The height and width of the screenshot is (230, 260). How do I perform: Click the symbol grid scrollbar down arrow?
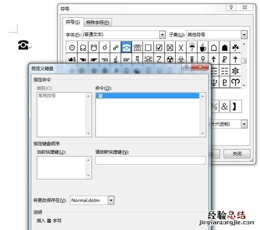click(x=244, y=85)
